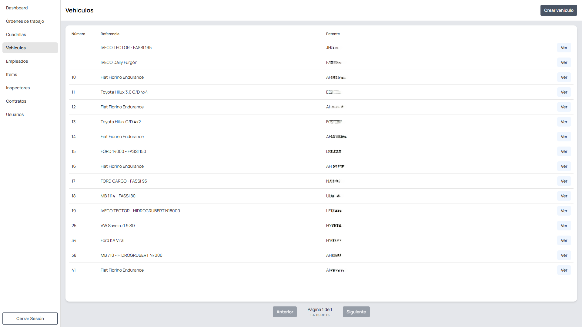Click vehicle number 34 cell
Image resolution: width=582 pixels, height=327 pixels.
click(x=74, y=240)
